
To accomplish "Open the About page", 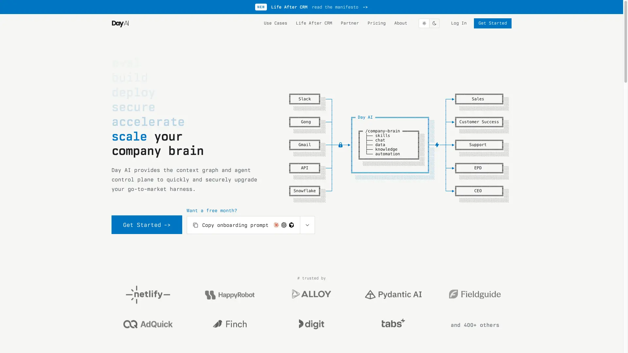I will [401, 23].
